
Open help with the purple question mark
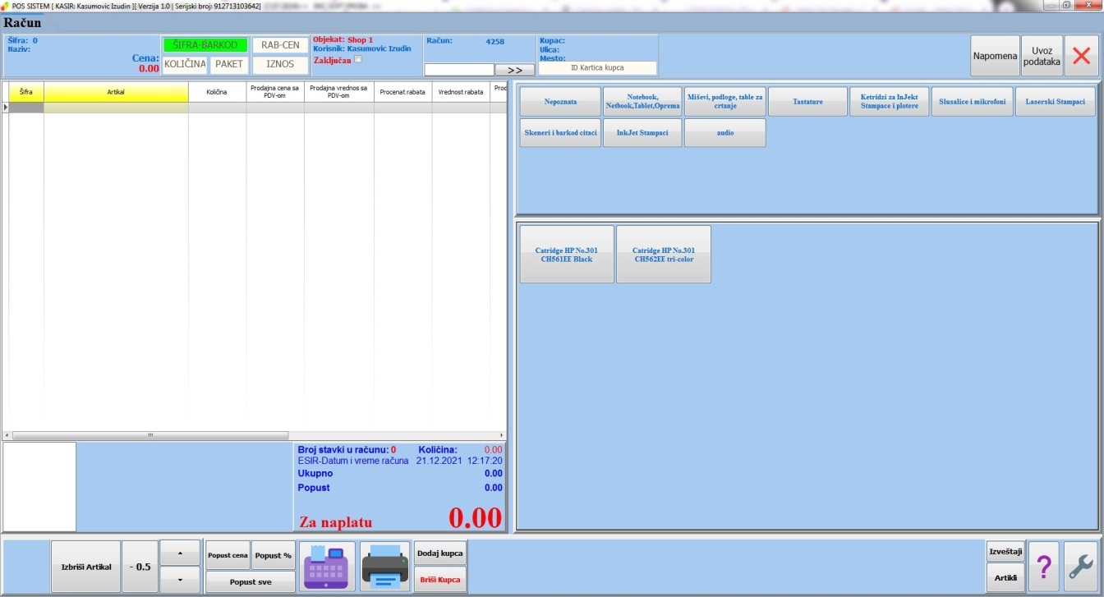pyautogui.click(x=1043, y=567)
